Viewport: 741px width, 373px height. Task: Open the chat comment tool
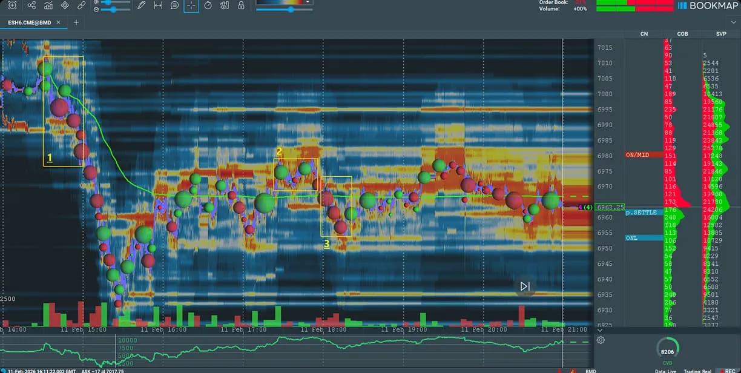click(x=174, y=5)
